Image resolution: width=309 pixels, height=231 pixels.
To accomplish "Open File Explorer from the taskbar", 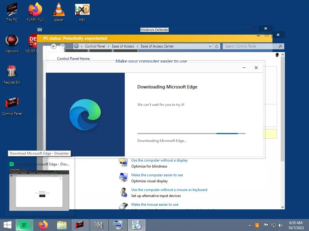I will click(62, 225).
